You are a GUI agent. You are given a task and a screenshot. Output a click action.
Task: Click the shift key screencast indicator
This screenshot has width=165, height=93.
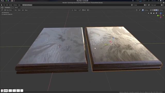click(6, 91)
